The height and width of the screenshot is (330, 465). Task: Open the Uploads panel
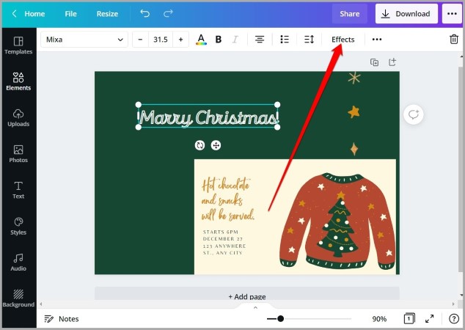tap(18, 117)
